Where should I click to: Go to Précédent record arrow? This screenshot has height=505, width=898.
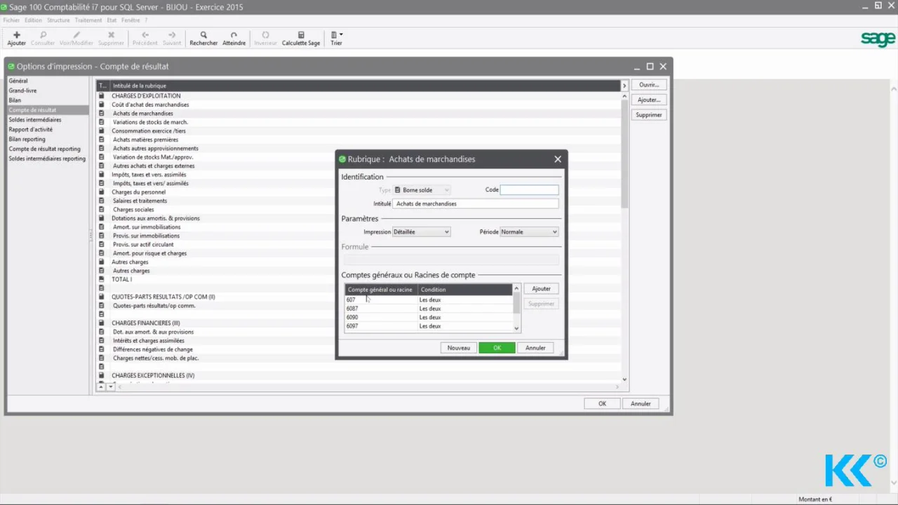coord(145,35)
